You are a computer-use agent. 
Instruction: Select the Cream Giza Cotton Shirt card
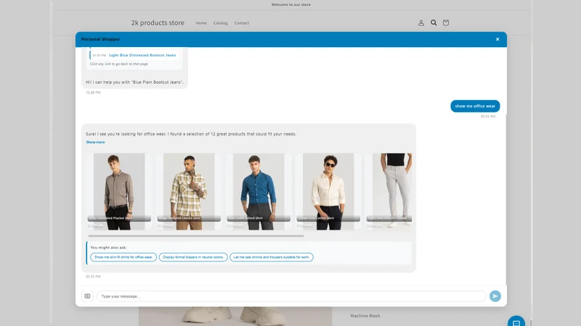pos(328,191)
